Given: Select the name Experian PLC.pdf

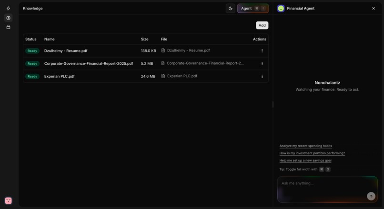Looking at the screenshot, I should [59, 76].
